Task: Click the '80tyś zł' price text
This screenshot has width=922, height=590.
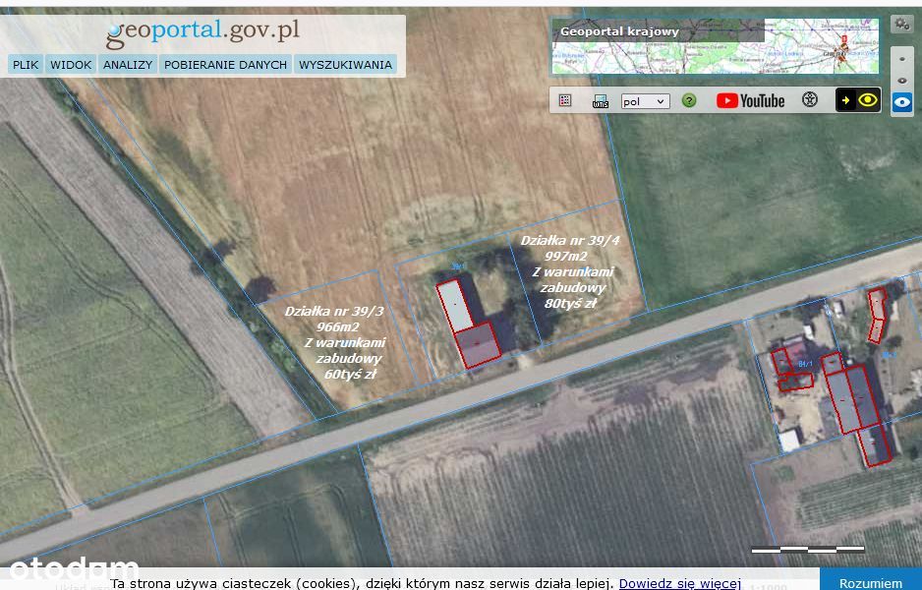Action: 570,304
